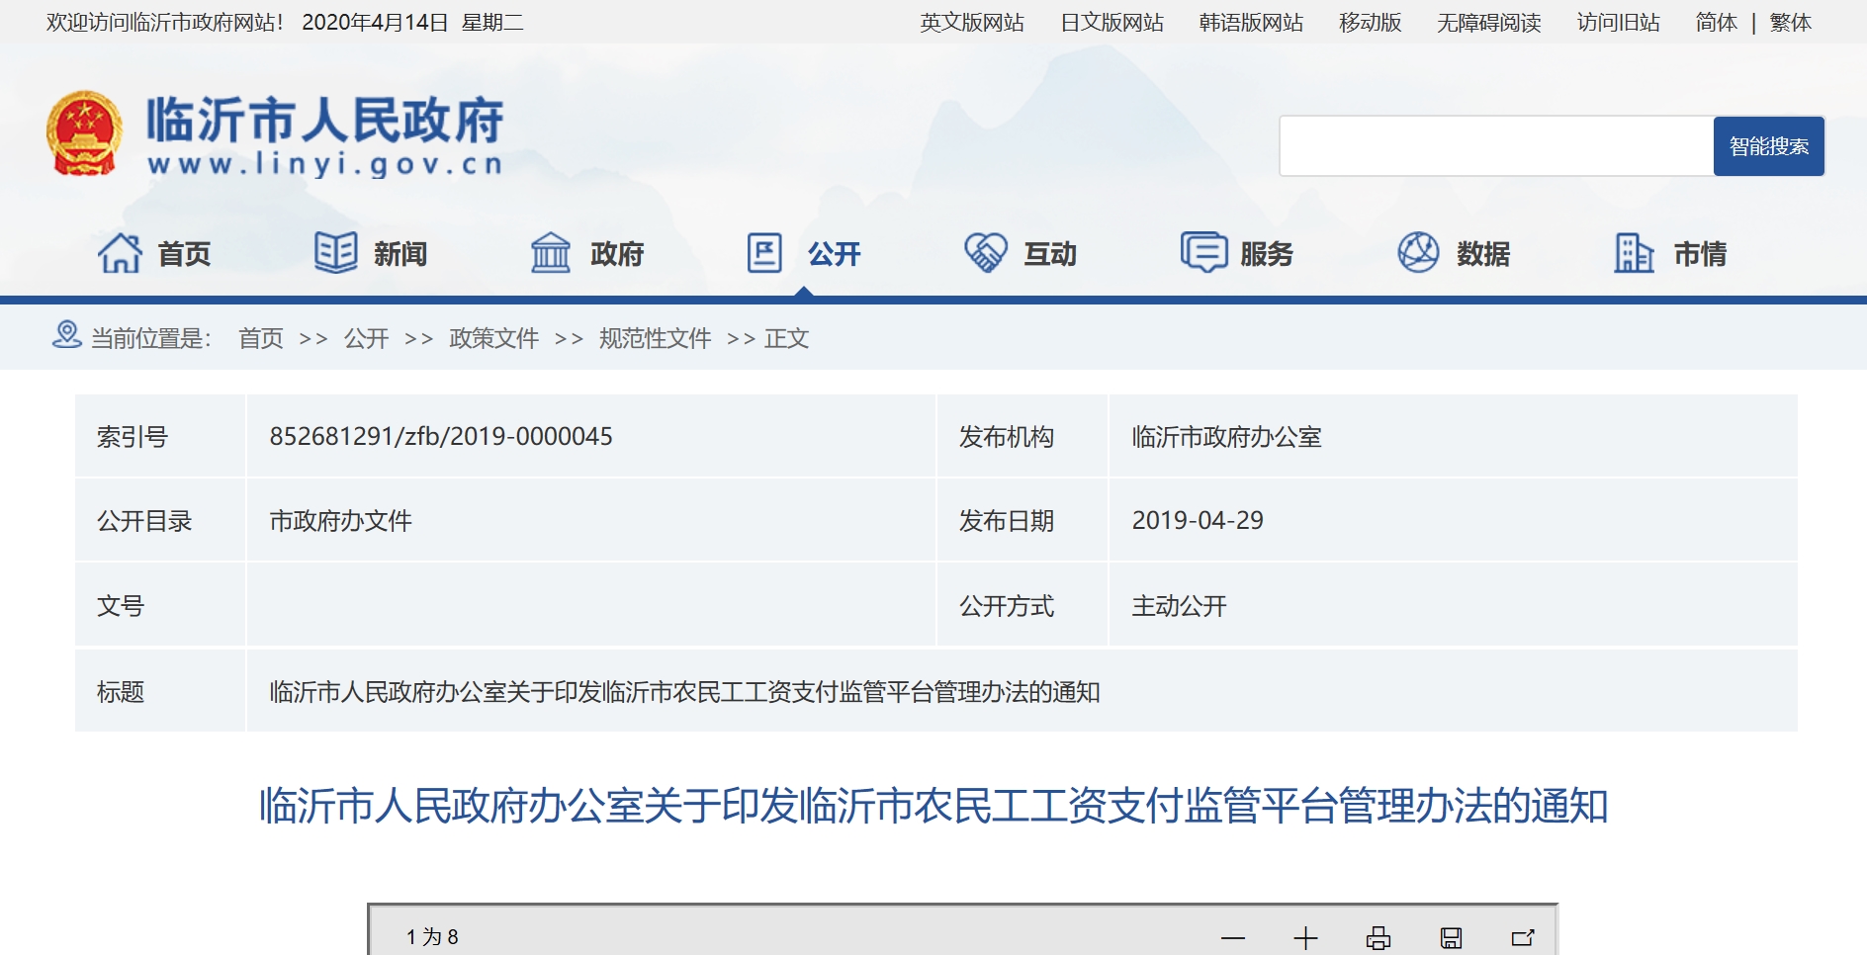Click the 数据 globe network icon
The height and width of the screenshot is (955, 1867).
pyautogui.click(x=1418, y=253)
